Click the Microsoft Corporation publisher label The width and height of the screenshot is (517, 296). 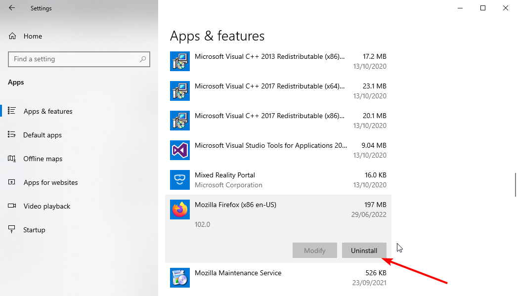(228, 185)
